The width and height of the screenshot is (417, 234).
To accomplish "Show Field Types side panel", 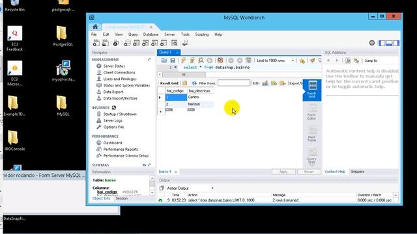I will [x=312, y=134].
